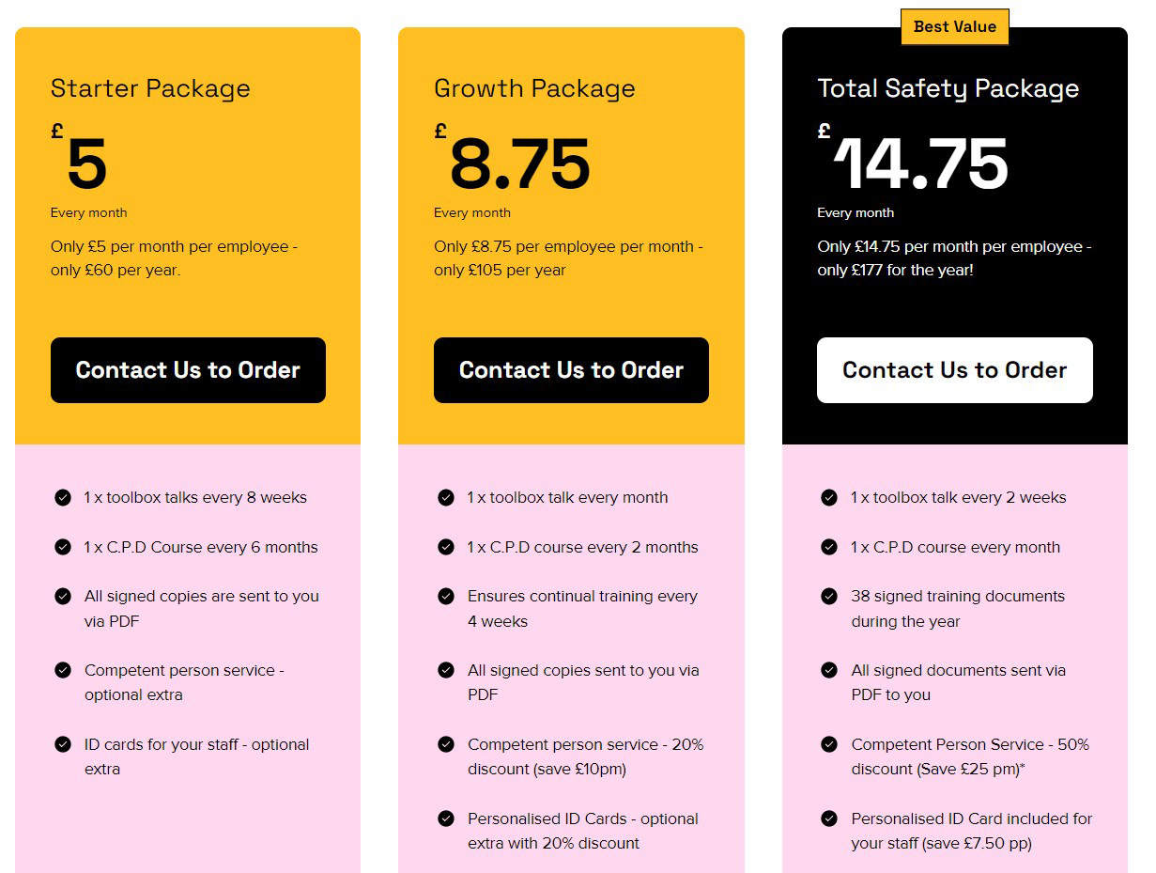This screenshot has width=1156, height=873.
Task: Click the Growth Package title
Action: click(x=534, y=88)
